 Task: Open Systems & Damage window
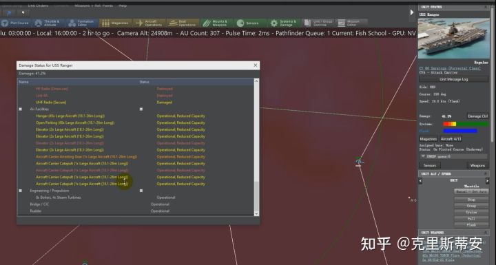click(284, 23)
